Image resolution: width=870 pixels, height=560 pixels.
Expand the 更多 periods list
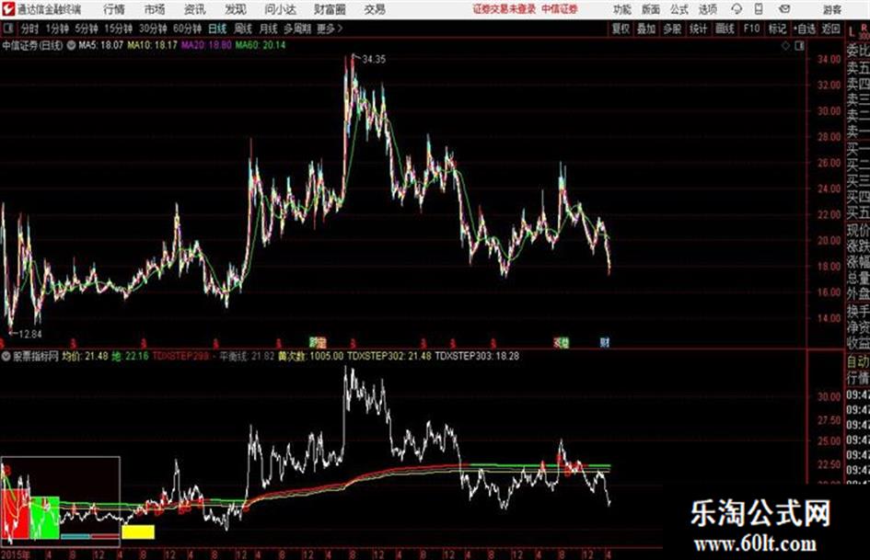coord(330,29)
